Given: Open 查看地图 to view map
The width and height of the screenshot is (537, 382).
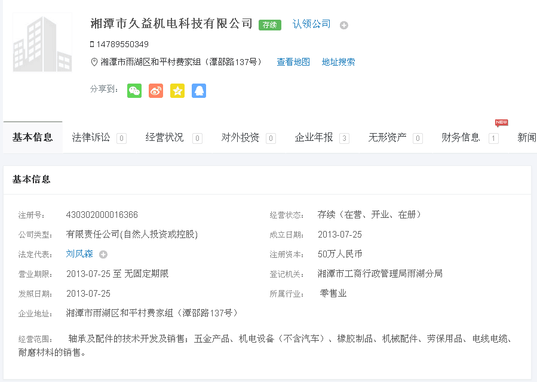Looking at the screenshot, I should click(x=293, y=62).
